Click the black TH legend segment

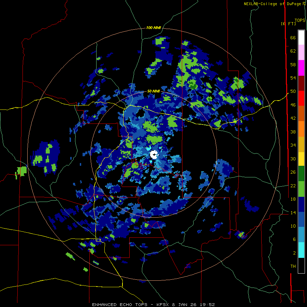click(301, 265)
